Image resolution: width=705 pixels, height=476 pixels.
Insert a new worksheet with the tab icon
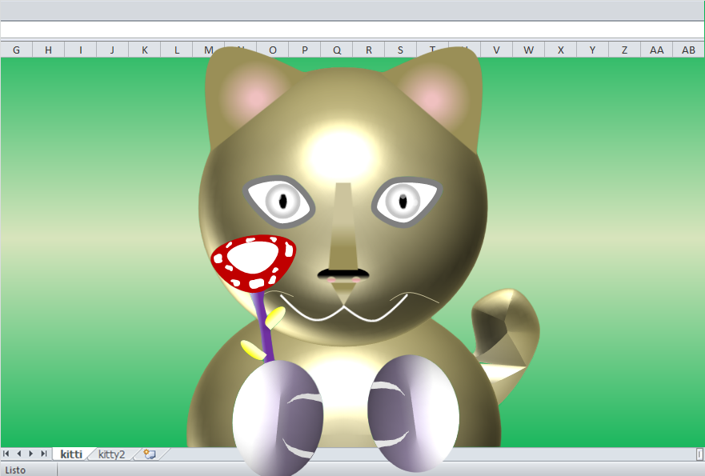tap(150, 454)
